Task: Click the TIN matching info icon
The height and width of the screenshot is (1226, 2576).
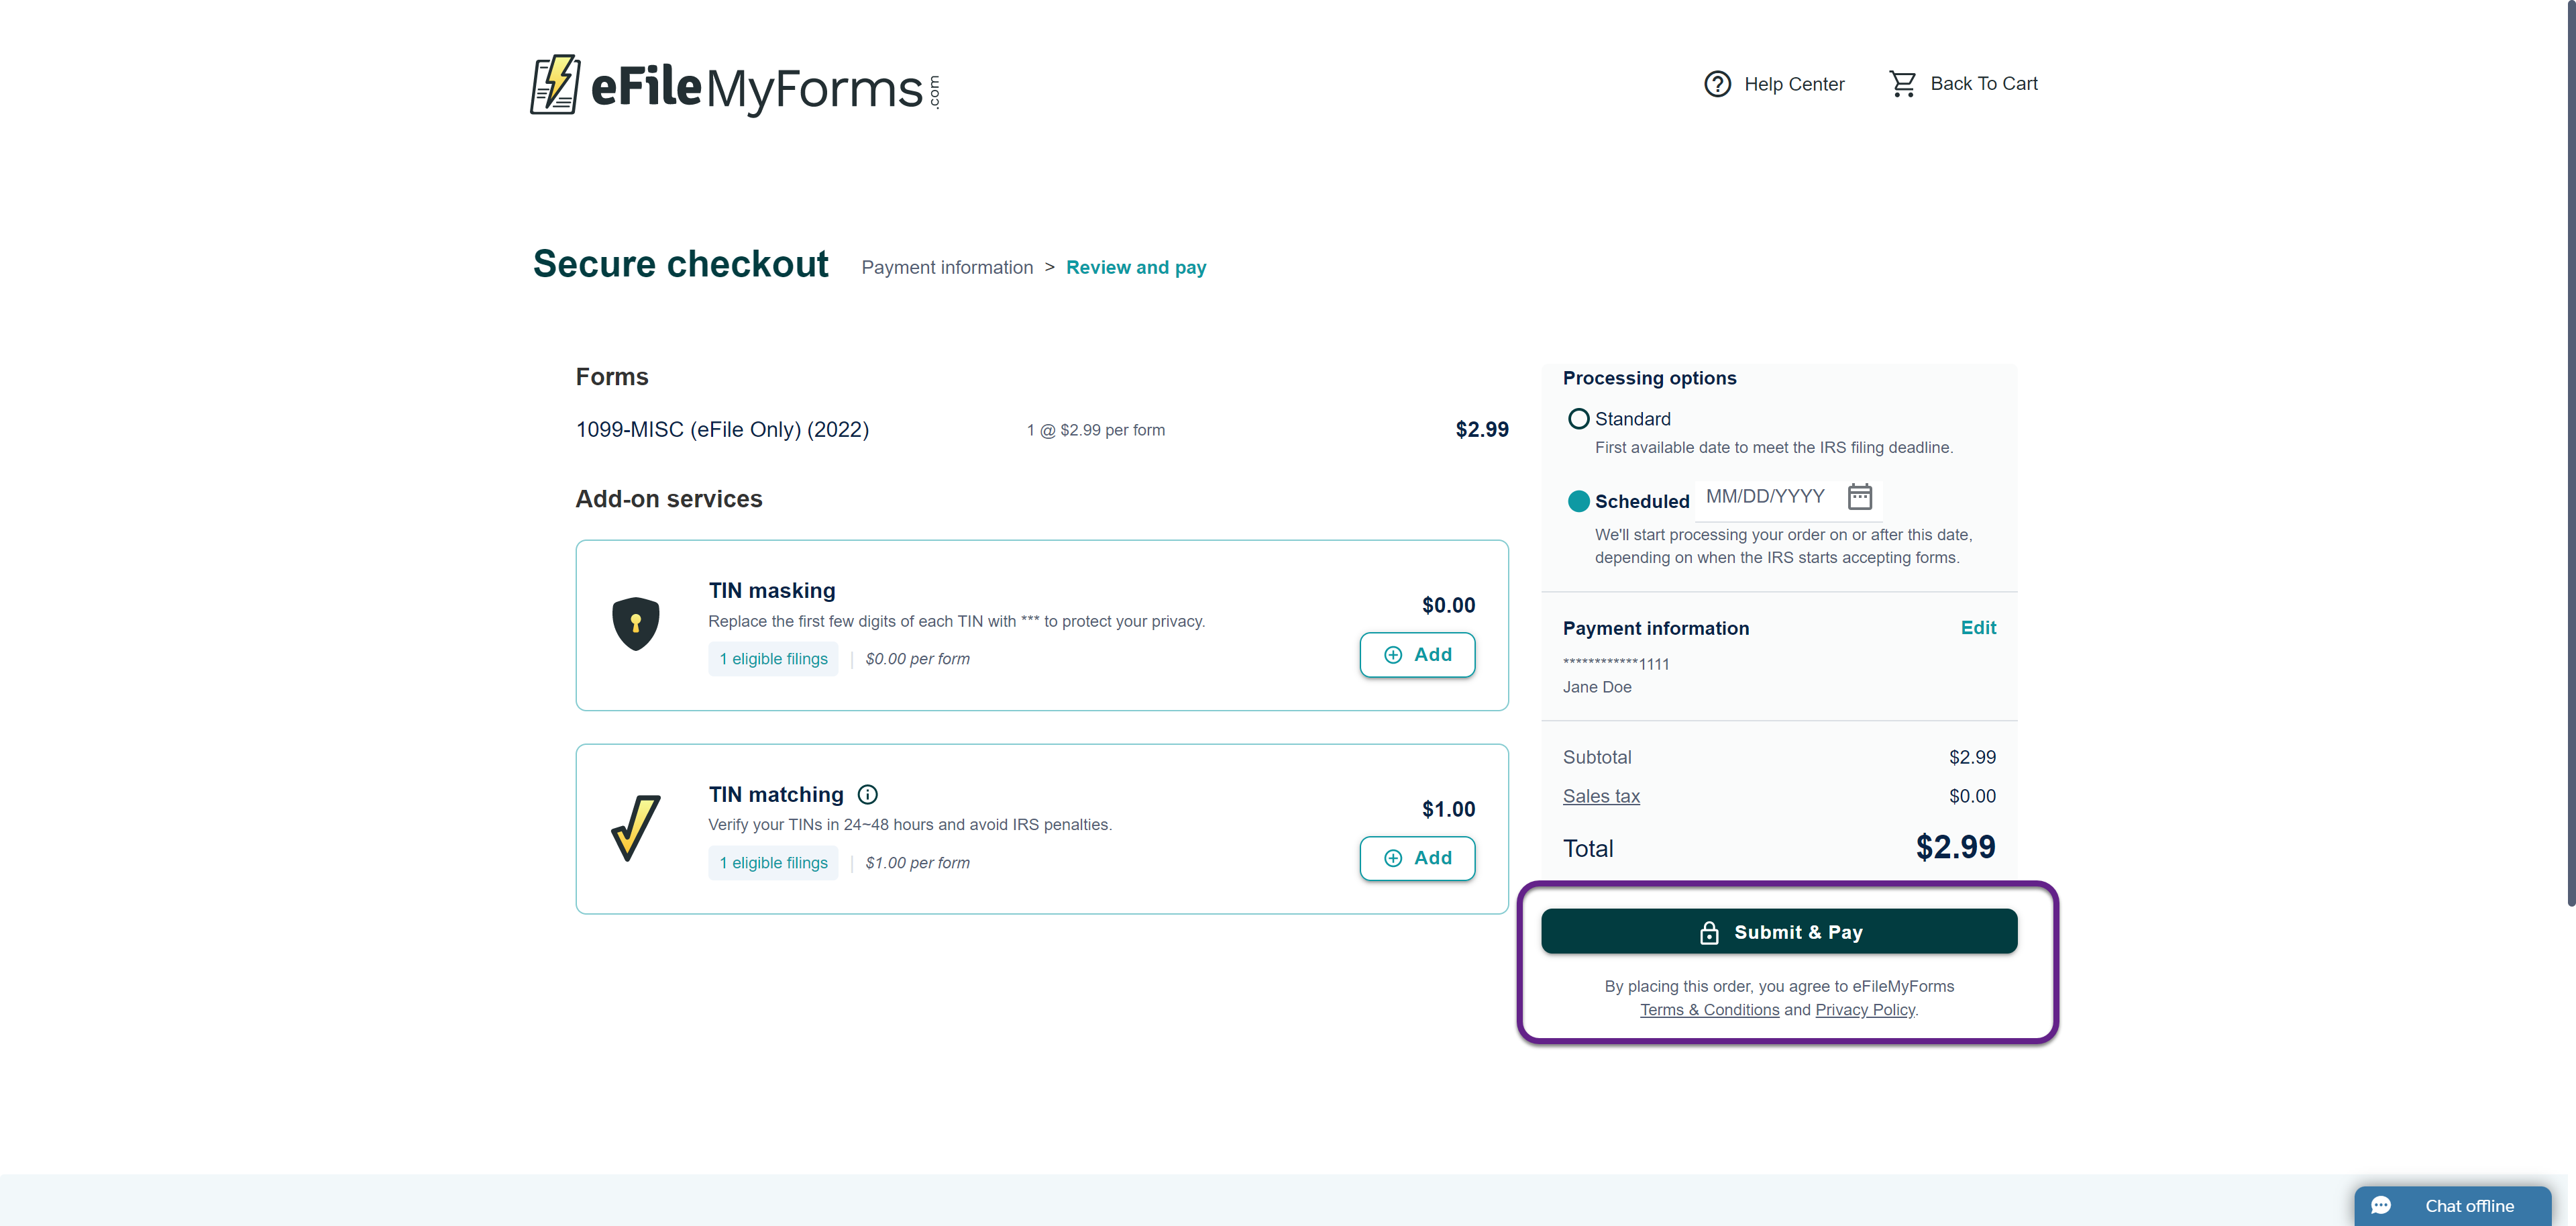Action: 868,795
